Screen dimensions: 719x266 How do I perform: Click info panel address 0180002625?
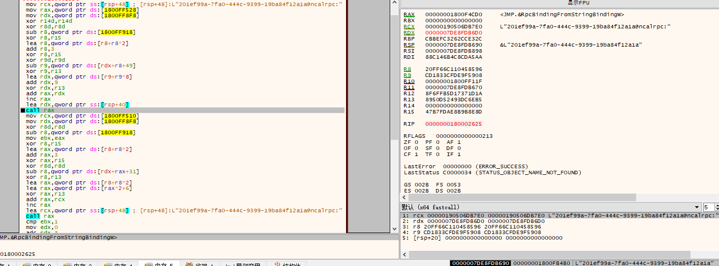[x=17, y=253]
